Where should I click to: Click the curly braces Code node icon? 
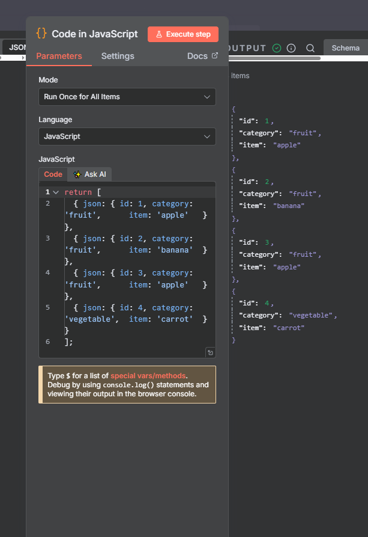[41, 34]
